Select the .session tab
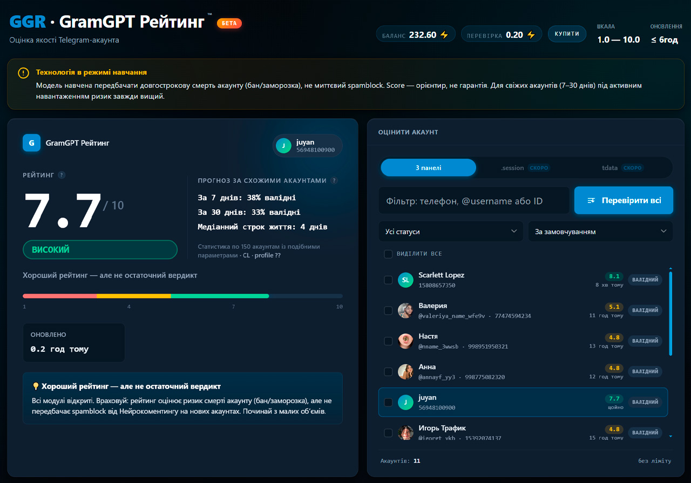Image resolution: width=691 pixels, height=483 pixels. (x=524, y=168)
